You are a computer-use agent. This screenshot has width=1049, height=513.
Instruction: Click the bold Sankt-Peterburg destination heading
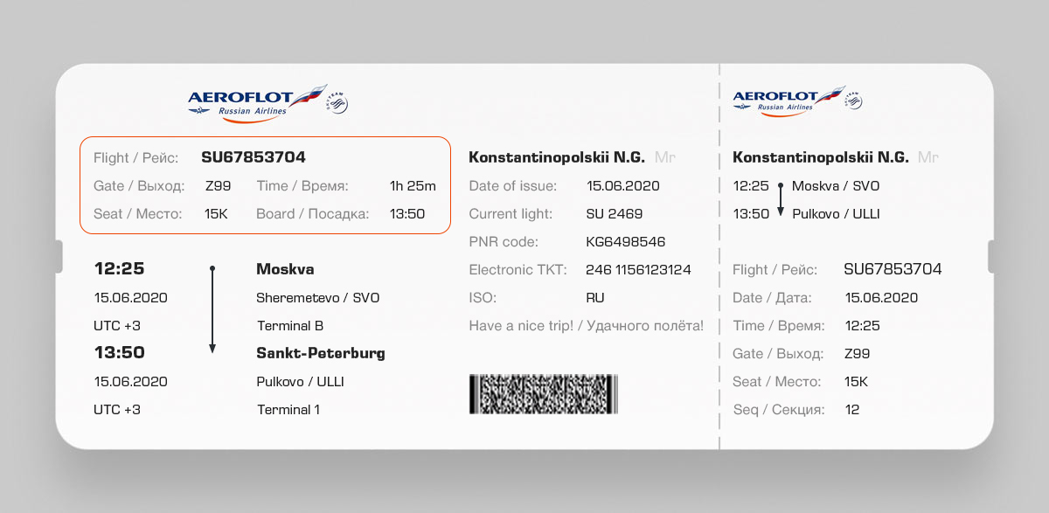pos(320,353)
